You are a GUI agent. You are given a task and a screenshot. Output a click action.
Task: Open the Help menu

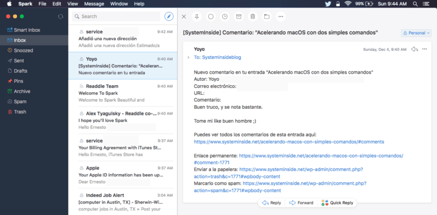[139, 4]
